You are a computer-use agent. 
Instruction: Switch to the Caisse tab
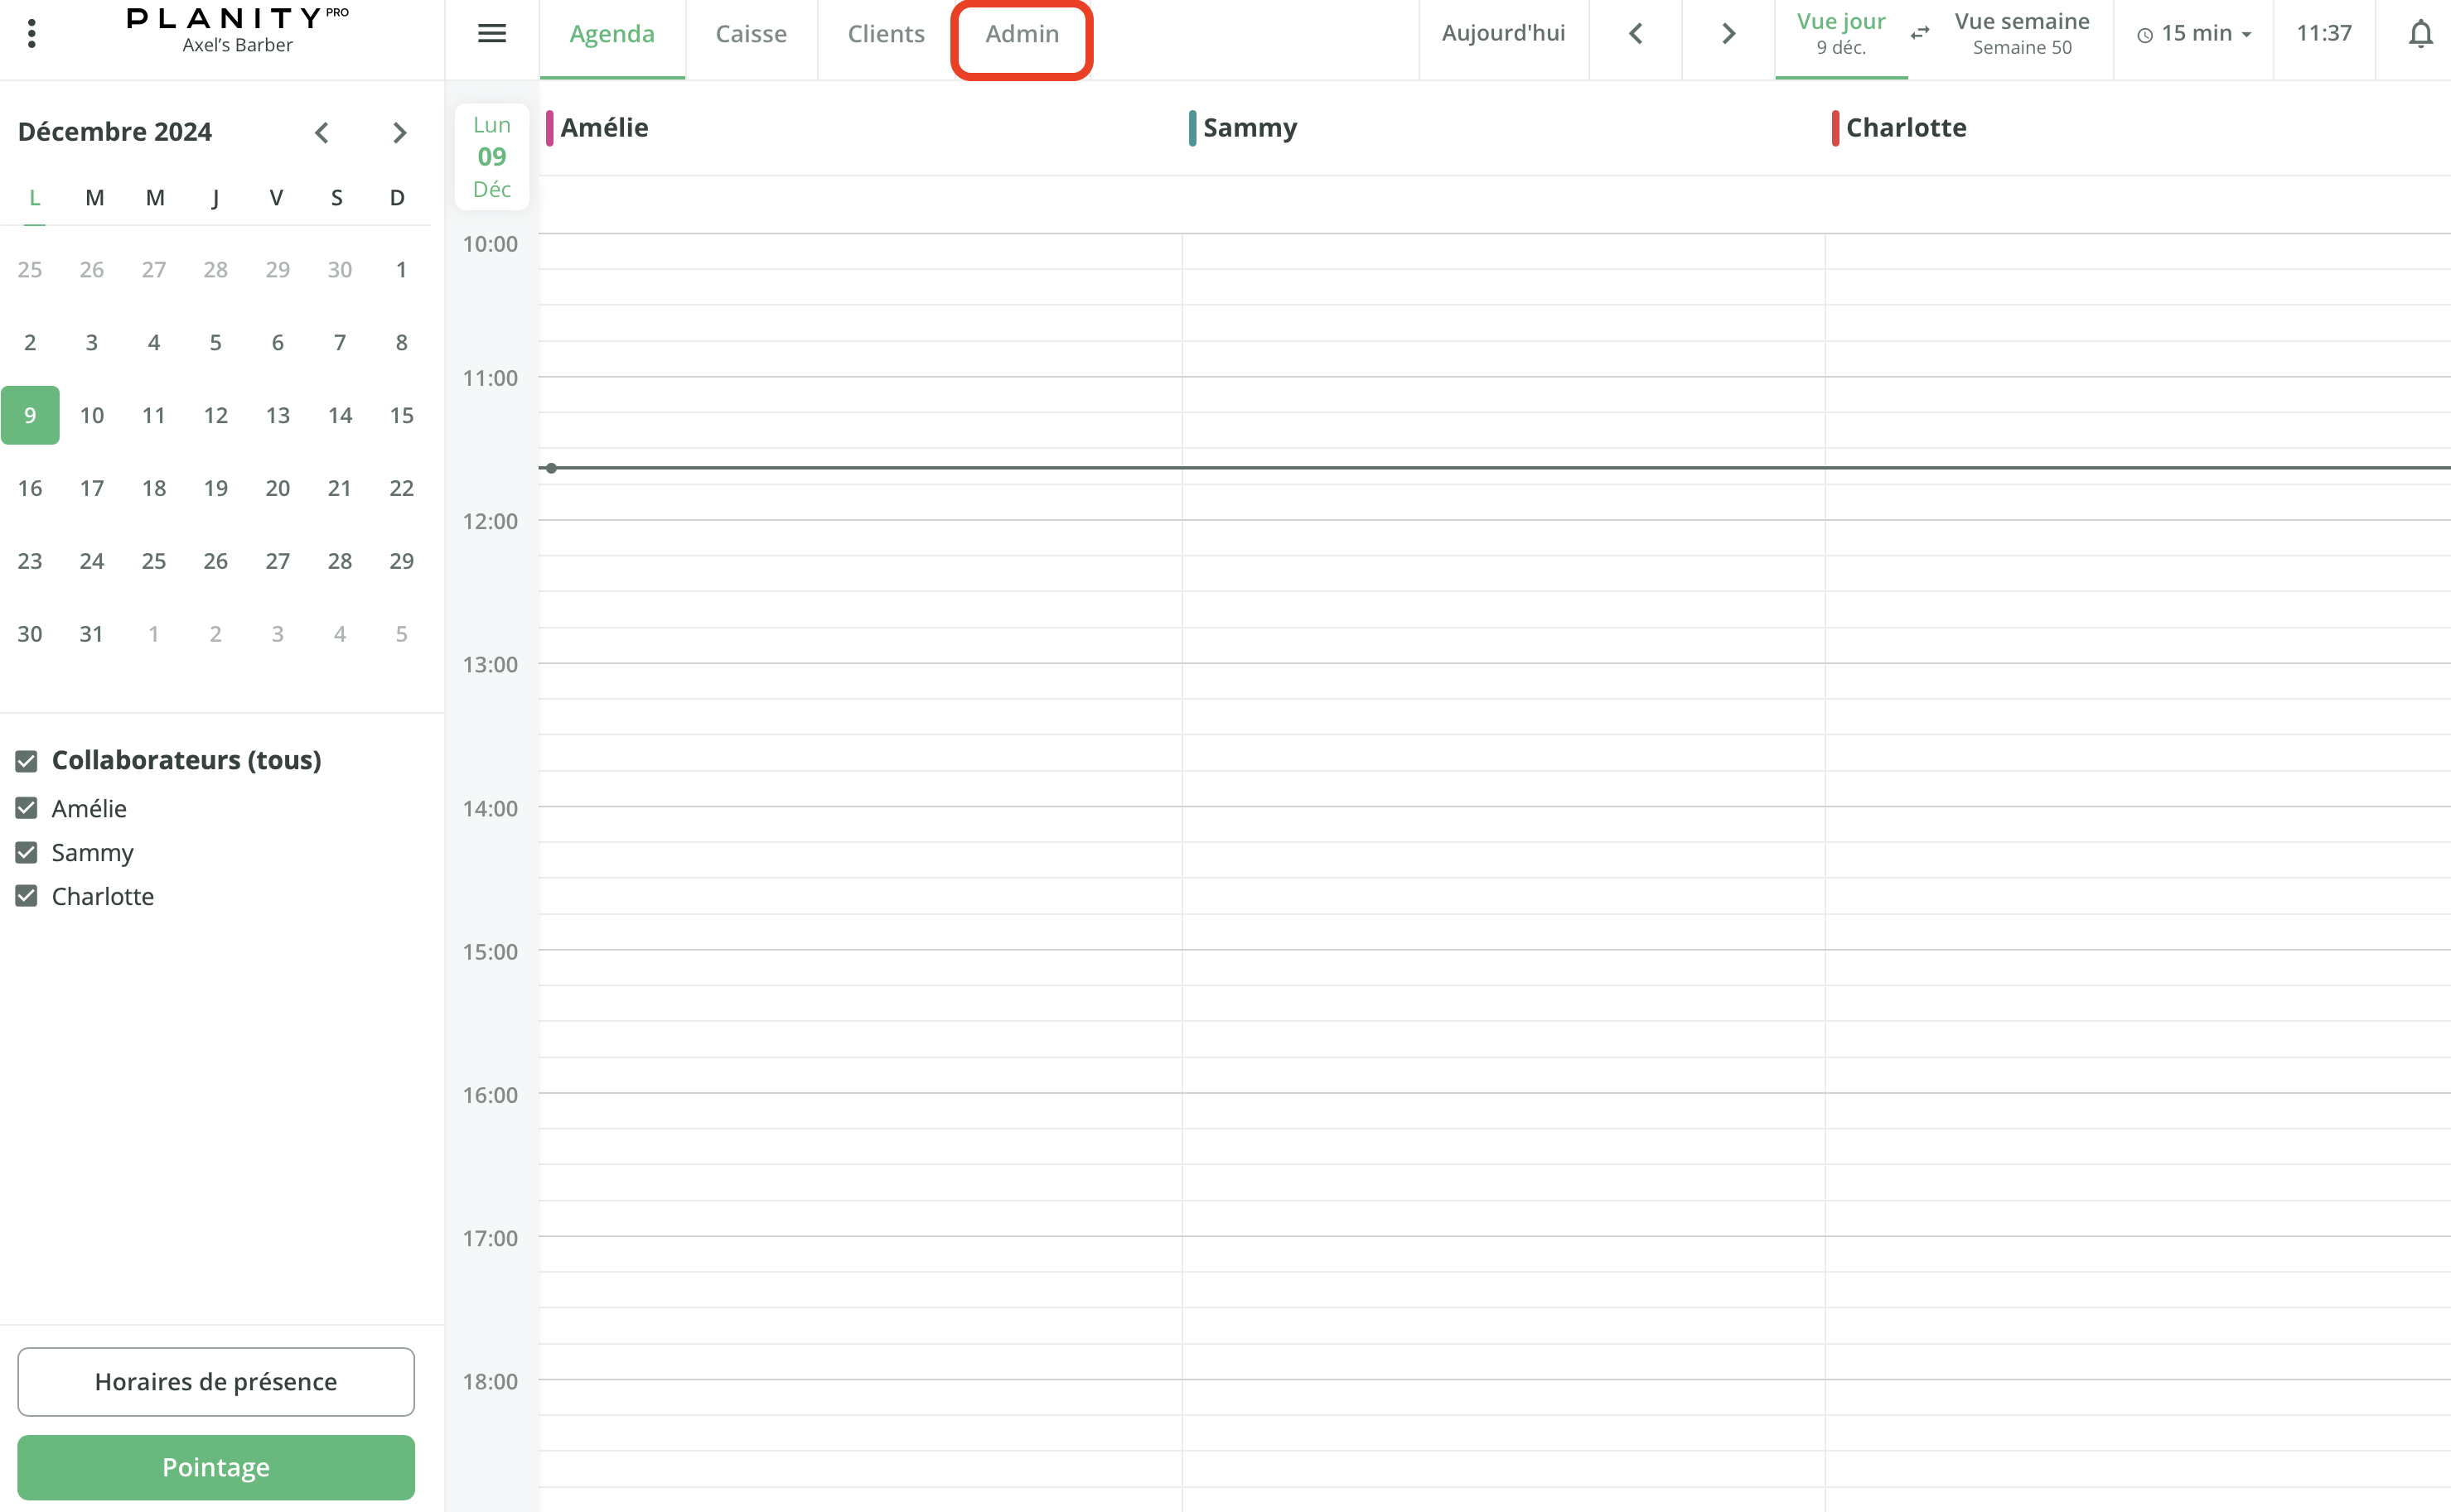[x=751, y=34]
